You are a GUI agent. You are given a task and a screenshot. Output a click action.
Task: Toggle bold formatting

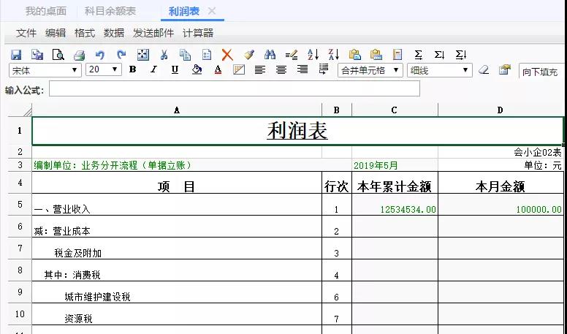[132, 70]
